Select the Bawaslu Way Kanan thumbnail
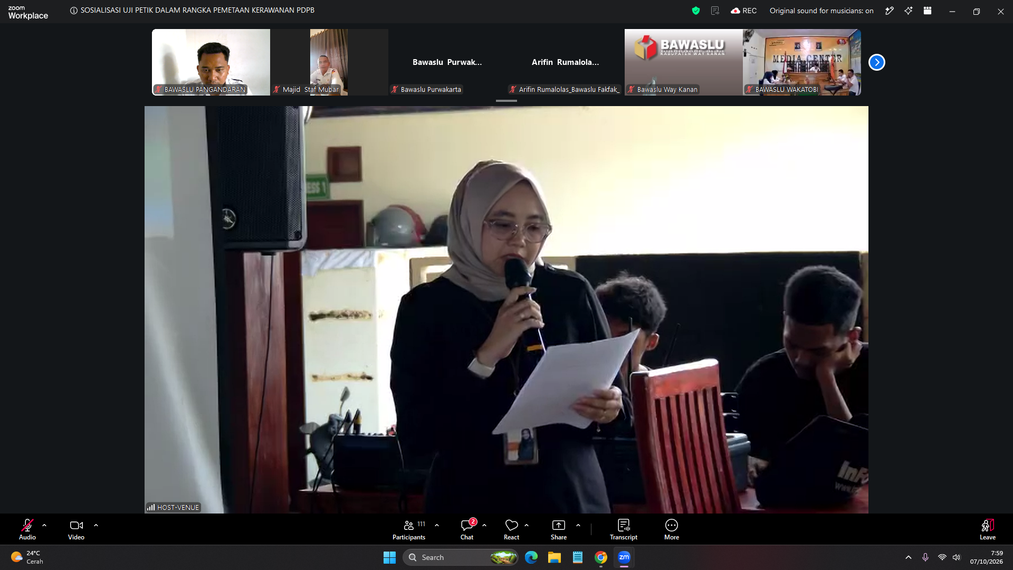The image size is (1013, 570). 684,62
